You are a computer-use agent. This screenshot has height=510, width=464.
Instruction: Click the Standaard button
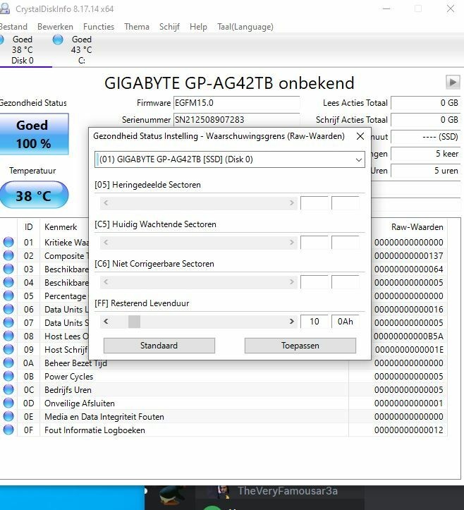pos(159,346)
